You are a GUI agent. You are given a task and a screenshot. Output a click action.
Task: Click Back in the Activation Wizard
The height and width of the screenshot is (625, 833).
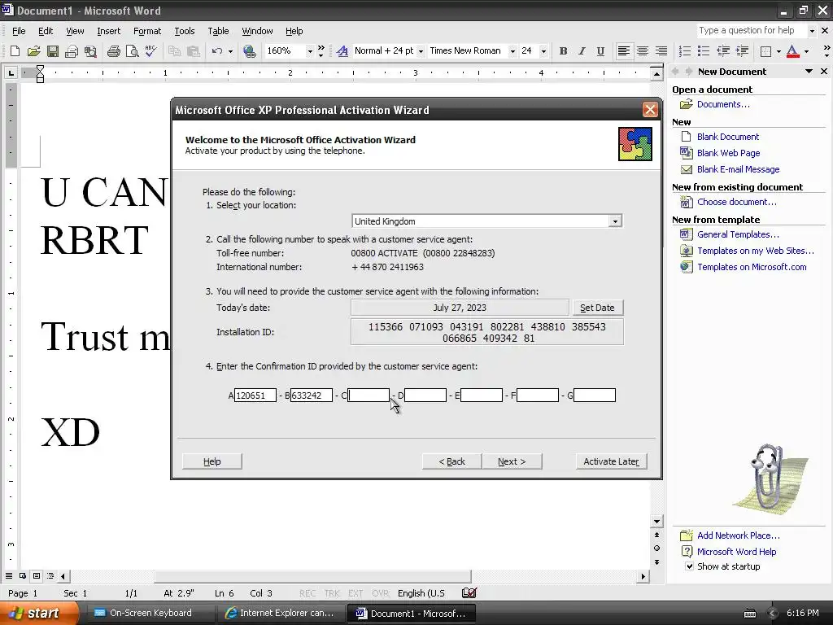[451, 461]
